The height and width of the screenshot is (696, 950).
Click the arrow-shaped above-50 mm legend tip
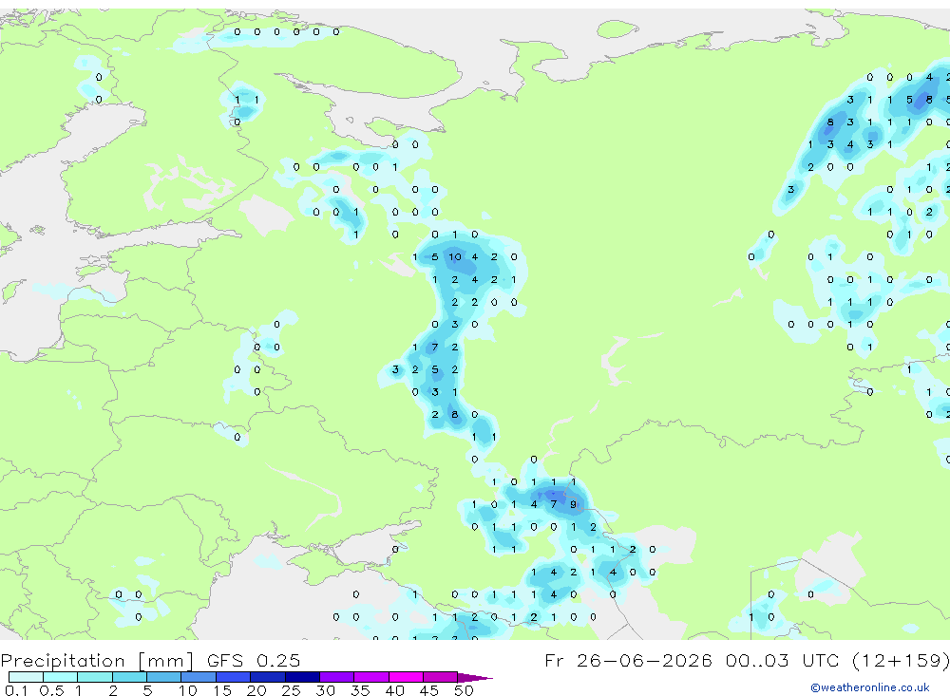point(475,678)
